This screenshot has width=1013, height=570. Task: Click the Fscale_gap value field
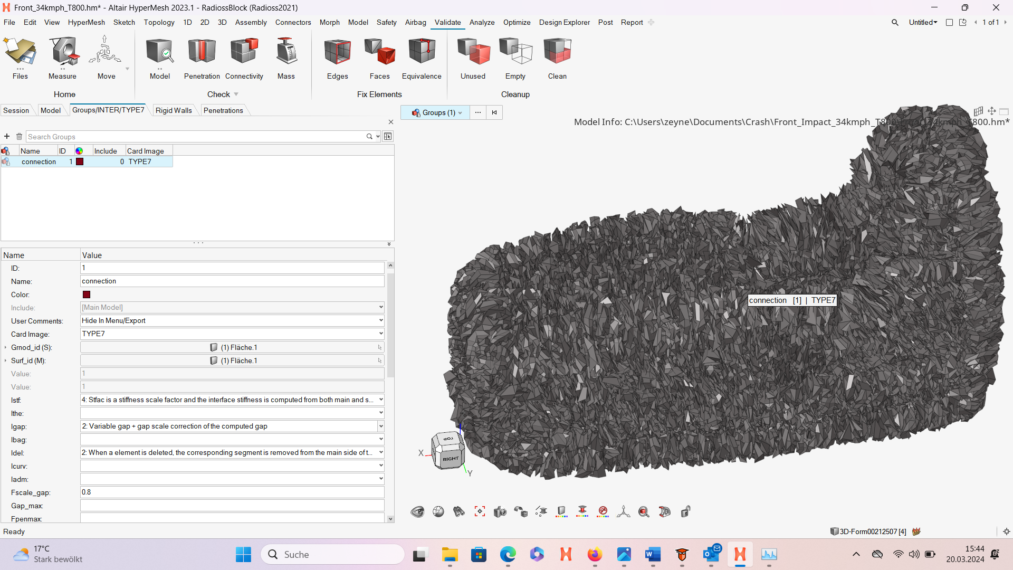232,492
